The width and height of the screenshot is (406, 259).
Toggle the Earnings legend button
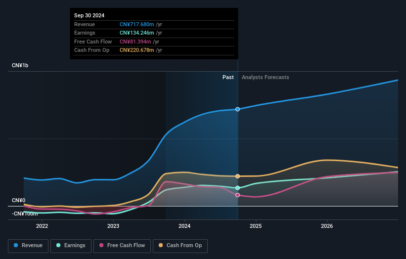[x=71, y=246]
